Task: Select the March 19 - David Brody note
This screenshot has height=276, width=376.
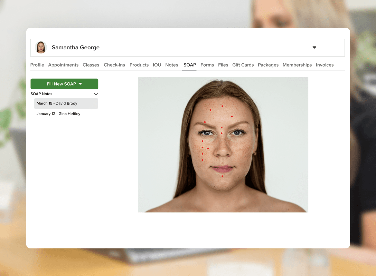Action: coord(66,103)
